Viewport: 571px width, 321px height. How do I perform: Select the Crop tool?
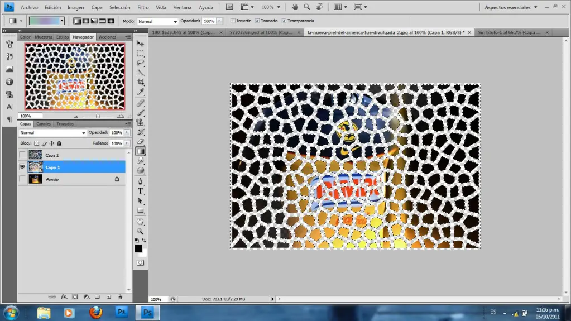pos(140,82)
